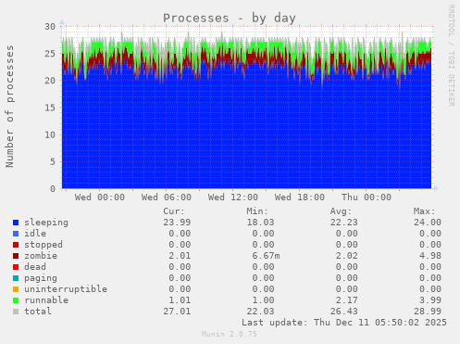Click the chart title 'Processes - by day'

pyautogui.click(x=230, y=19)
